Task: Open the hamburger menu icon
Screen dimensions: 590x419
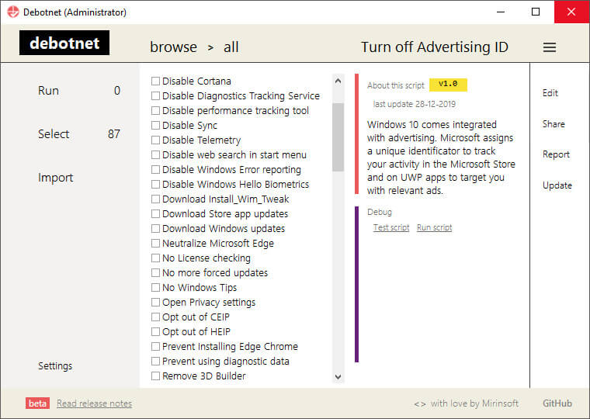Action: pyautogui.click(x=550, y=47)
